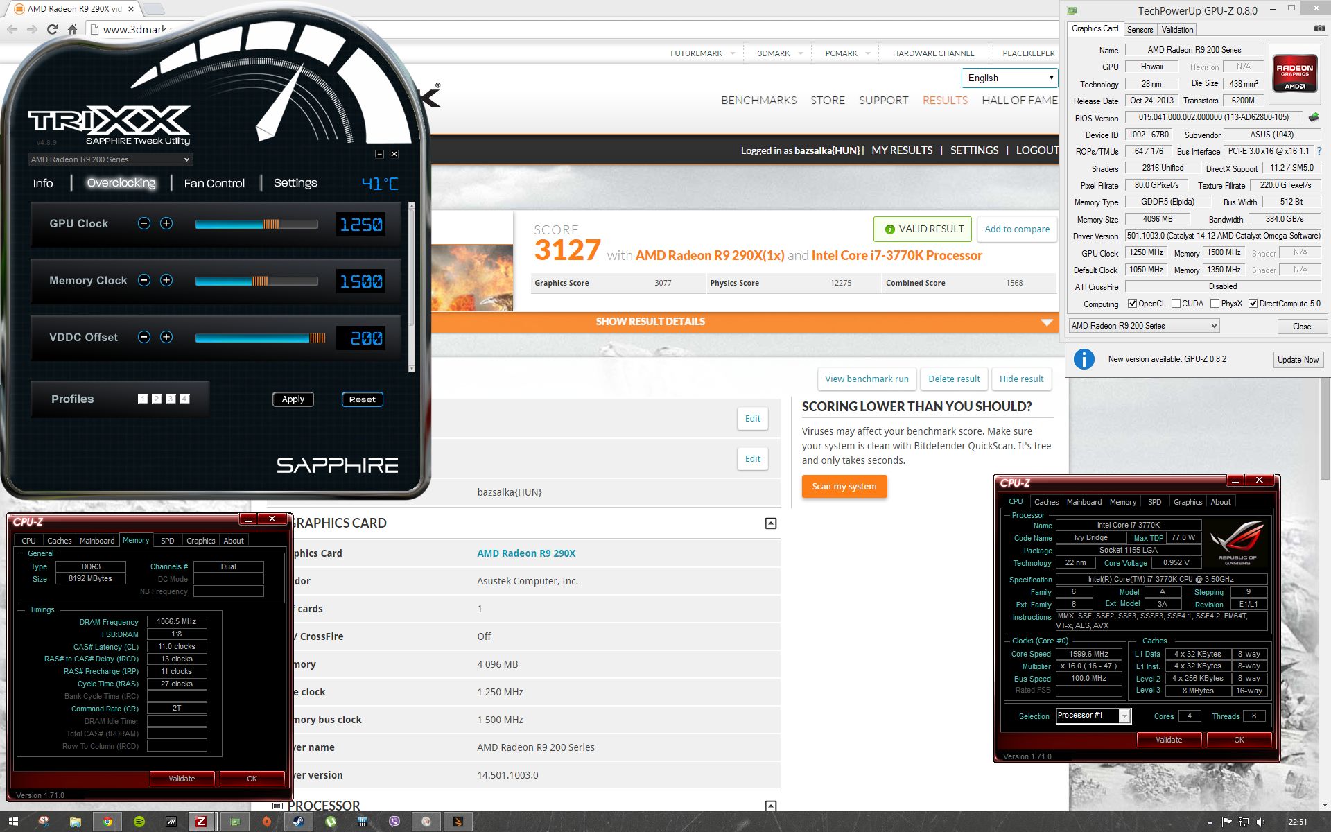
Task: Open Spotify from the taskbar
Action: (x=139, y=822)
